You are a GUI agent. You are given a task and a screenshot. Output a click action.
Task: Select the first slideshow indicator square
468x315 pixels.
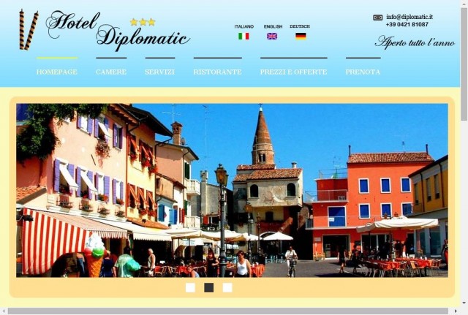point(190,287)
